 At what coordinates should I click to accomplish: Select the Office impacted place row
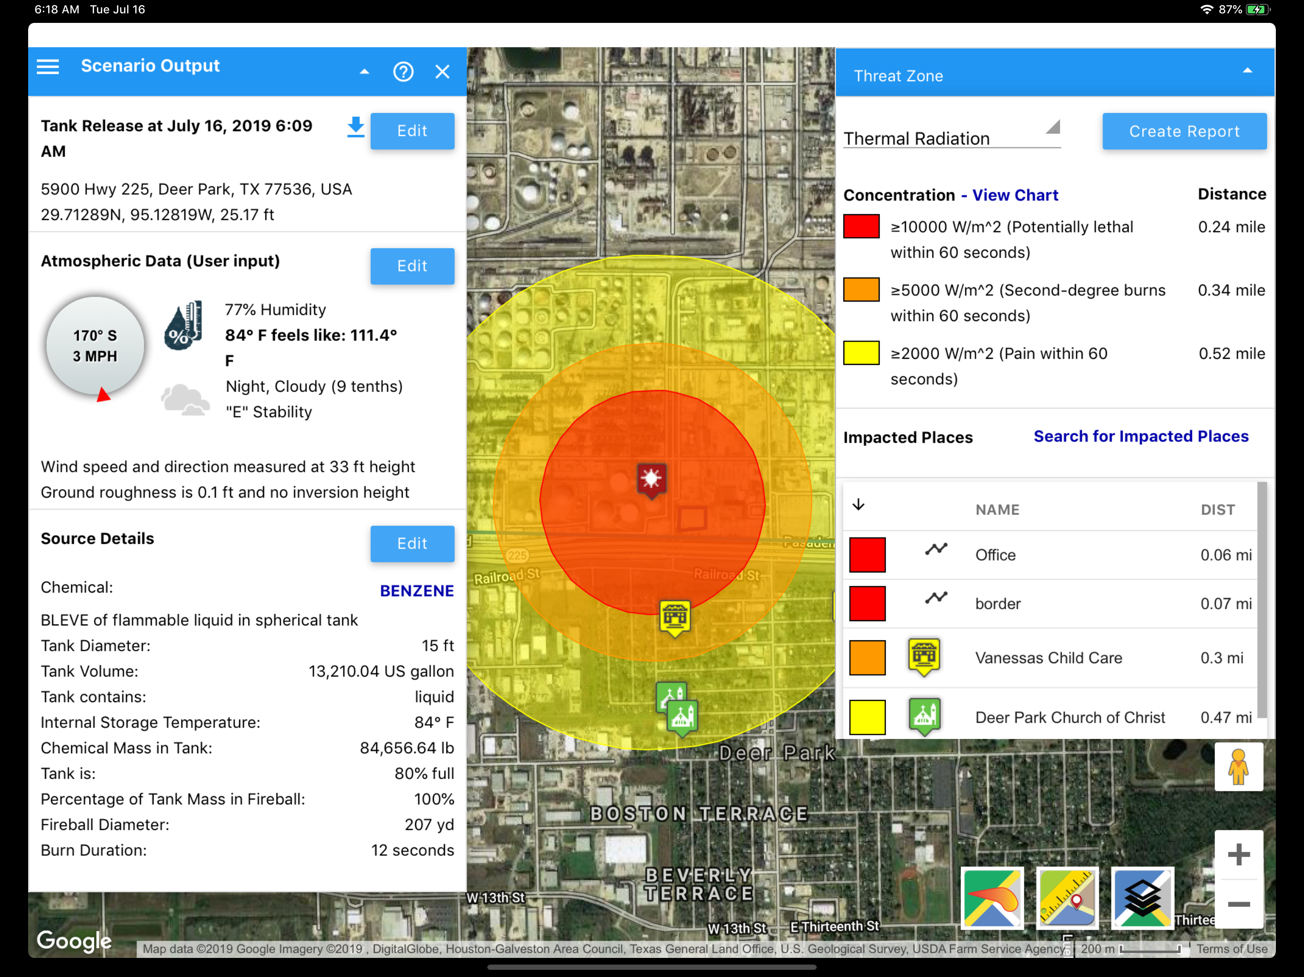(1050, 555)
